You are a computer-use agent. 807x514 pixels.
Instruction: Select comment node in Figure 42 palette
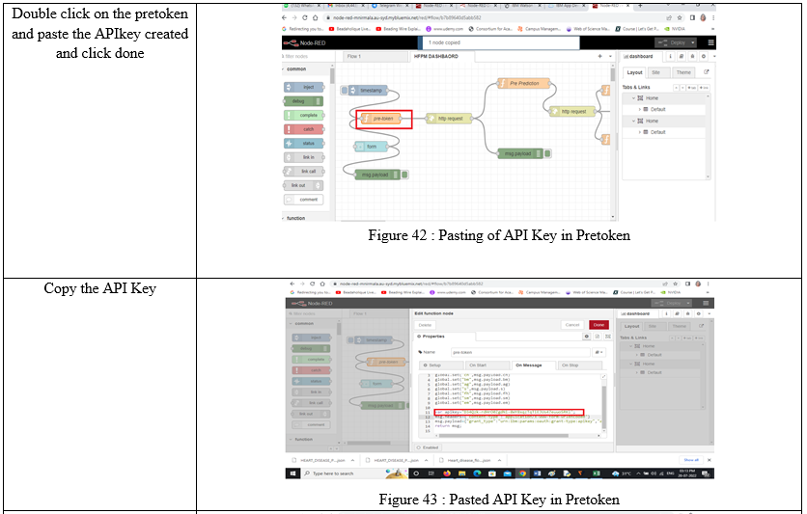coord(304,200)
